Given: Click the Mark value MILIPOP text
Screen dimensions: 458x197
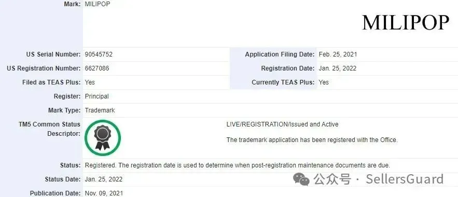Looking at the screenshot, I should coord(98,4).
